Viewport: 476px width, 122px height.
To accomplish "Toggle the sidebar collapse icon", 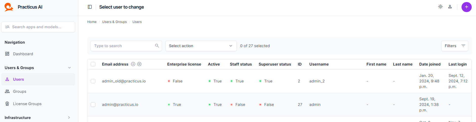I will 90,7.
